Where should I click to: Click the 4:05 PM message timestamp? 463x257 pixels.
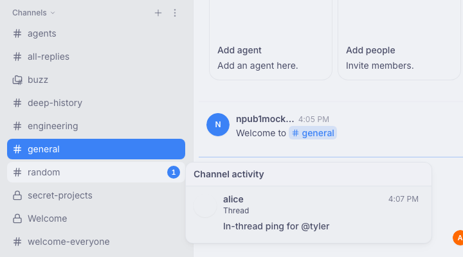314,120
